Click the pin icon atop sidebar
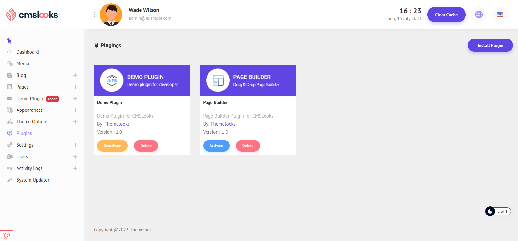 pyautogui.click(x=9, y=41)
